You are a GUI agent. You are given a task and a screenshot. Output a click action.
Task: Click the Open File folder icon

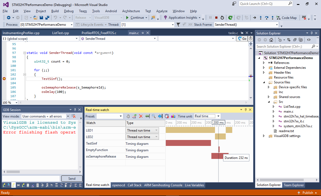pyautogui.click(x=35, y=18)
